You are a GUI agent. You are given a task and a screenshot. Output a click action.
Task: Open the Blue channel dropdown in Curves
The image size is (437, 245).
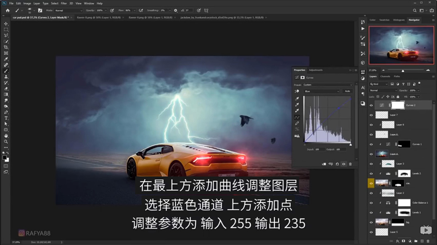[x=322, y=91]
